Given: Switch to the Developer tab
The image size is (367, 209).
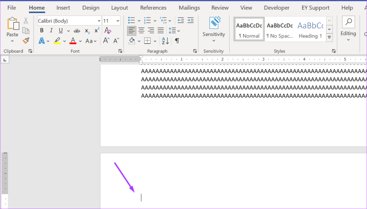Looking at the screenshot, I should [276, 8].
